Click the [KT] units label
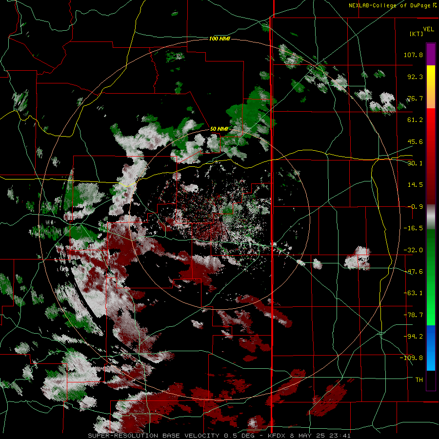 [417, 34]
